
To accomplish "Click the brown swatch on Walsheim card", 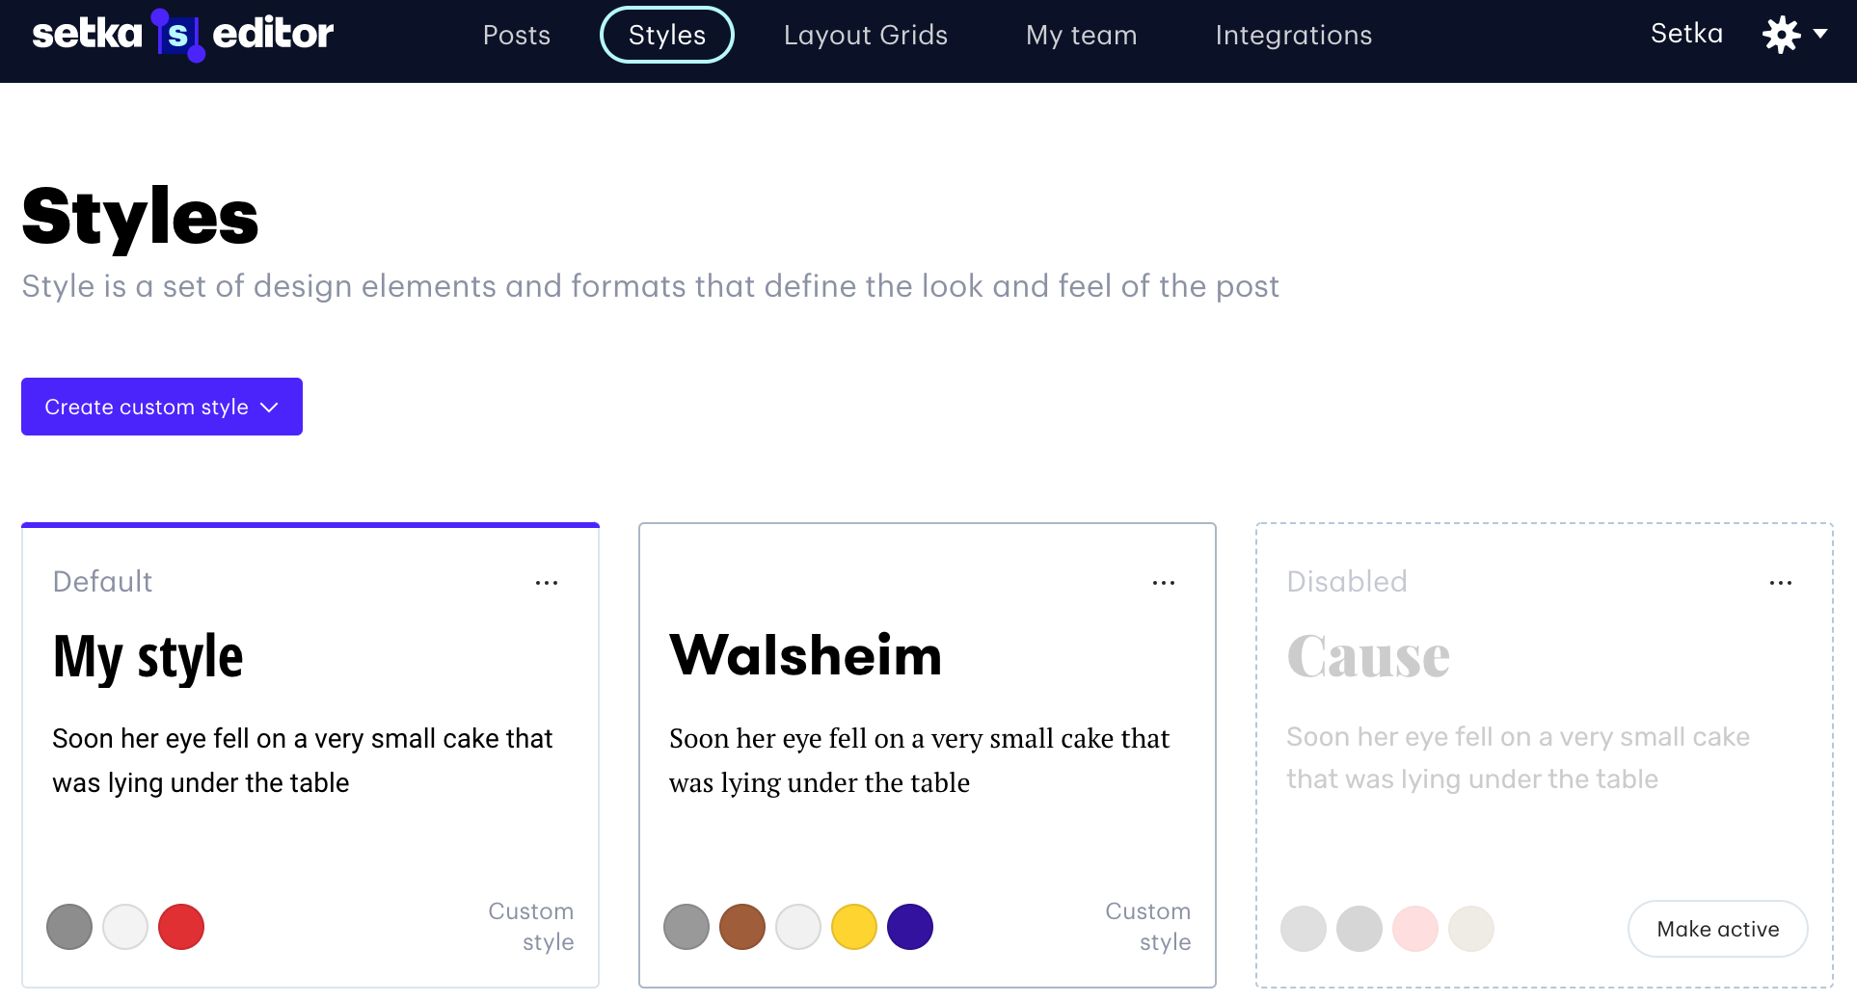I will tap(742, 927).
